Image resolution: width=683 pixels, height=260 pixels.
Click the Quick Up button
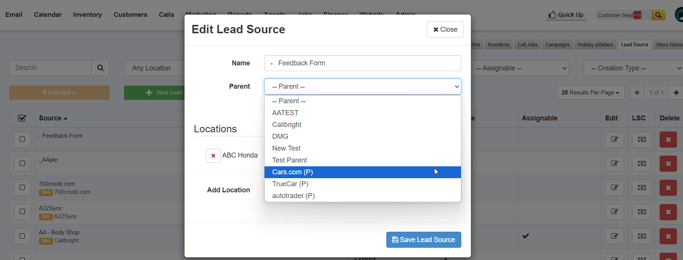coord(566,15)
